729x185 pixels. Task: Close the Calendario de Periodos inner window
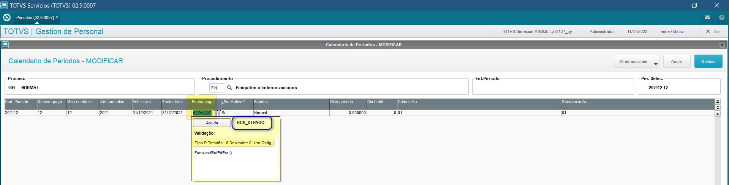tap(722, 45)
